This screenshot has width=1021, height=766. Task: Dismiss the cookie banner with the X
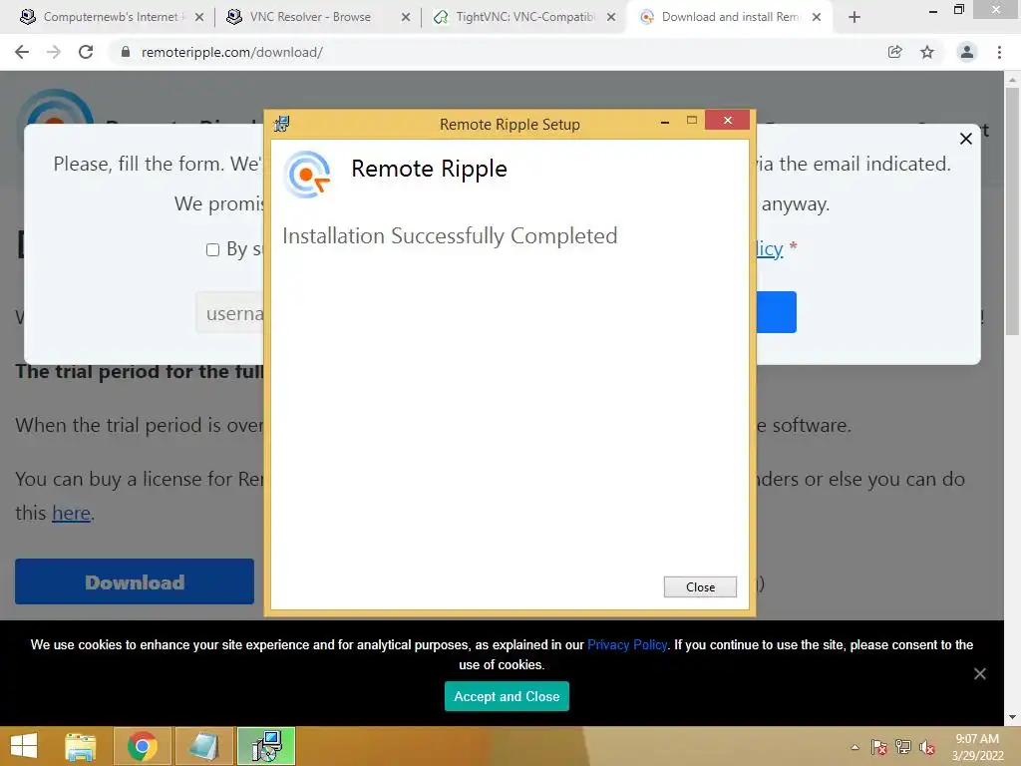(x=980, y=673)
